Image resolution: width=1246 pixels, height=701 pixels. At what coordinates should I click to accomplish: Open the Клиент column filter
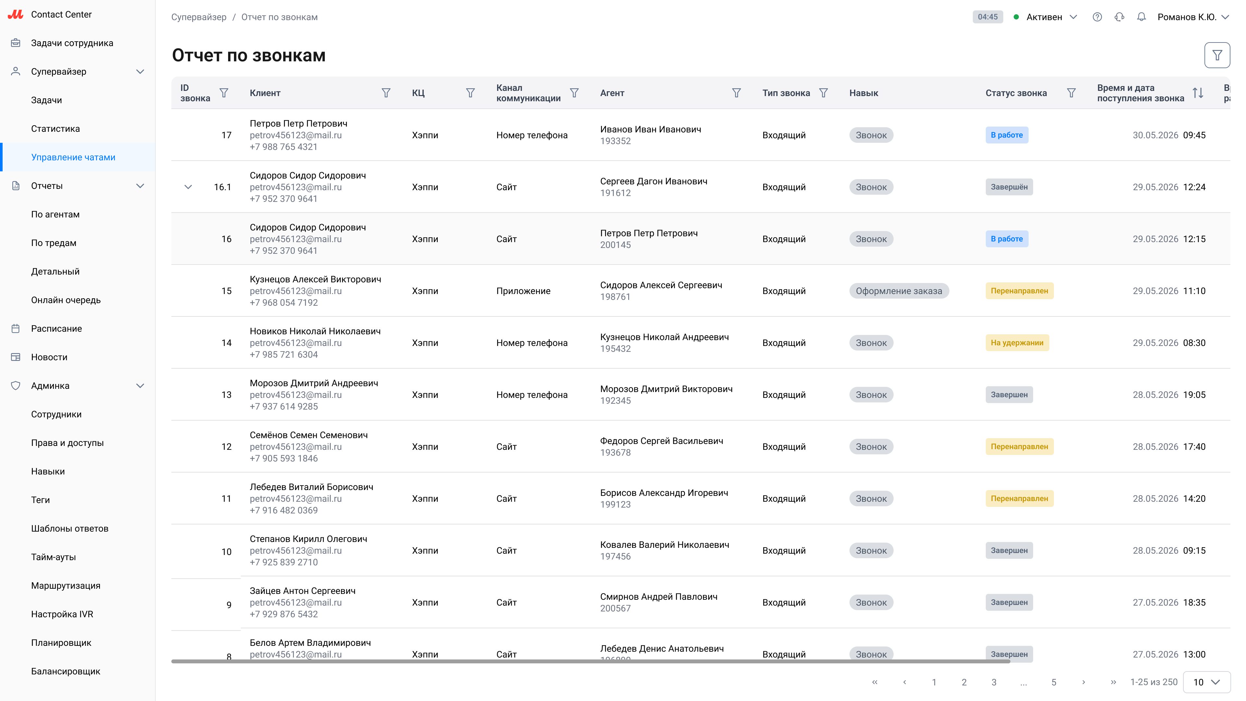point(386,93)
